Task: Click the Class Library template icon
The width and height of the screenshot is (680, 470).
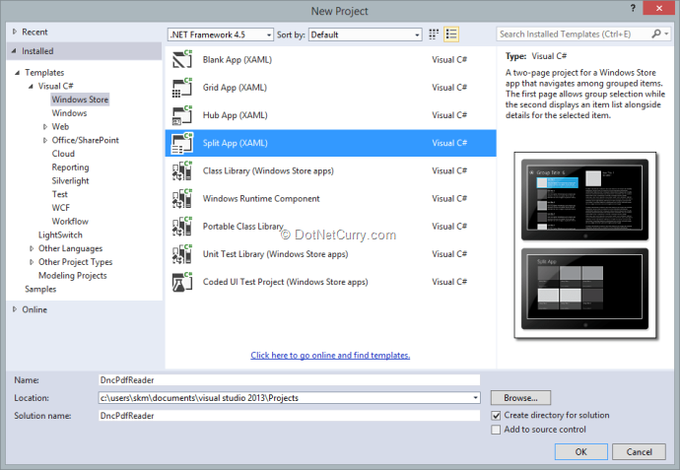Action: pyautogui.click(x=182, y=170)
